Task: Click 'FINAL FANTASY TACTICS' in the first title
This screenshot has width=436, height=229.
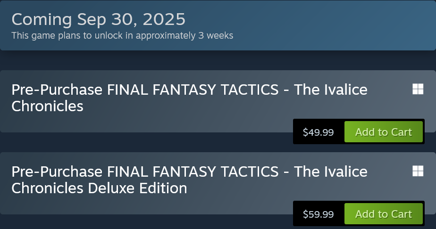Action: 193,90
